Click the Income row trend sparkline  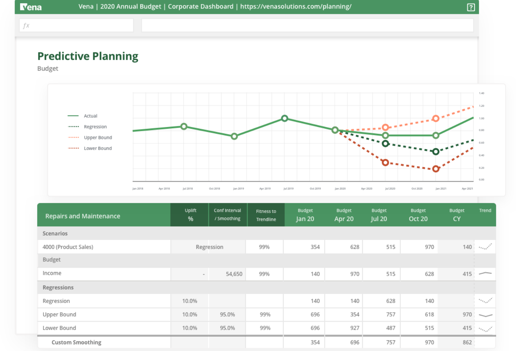point(485,274)
